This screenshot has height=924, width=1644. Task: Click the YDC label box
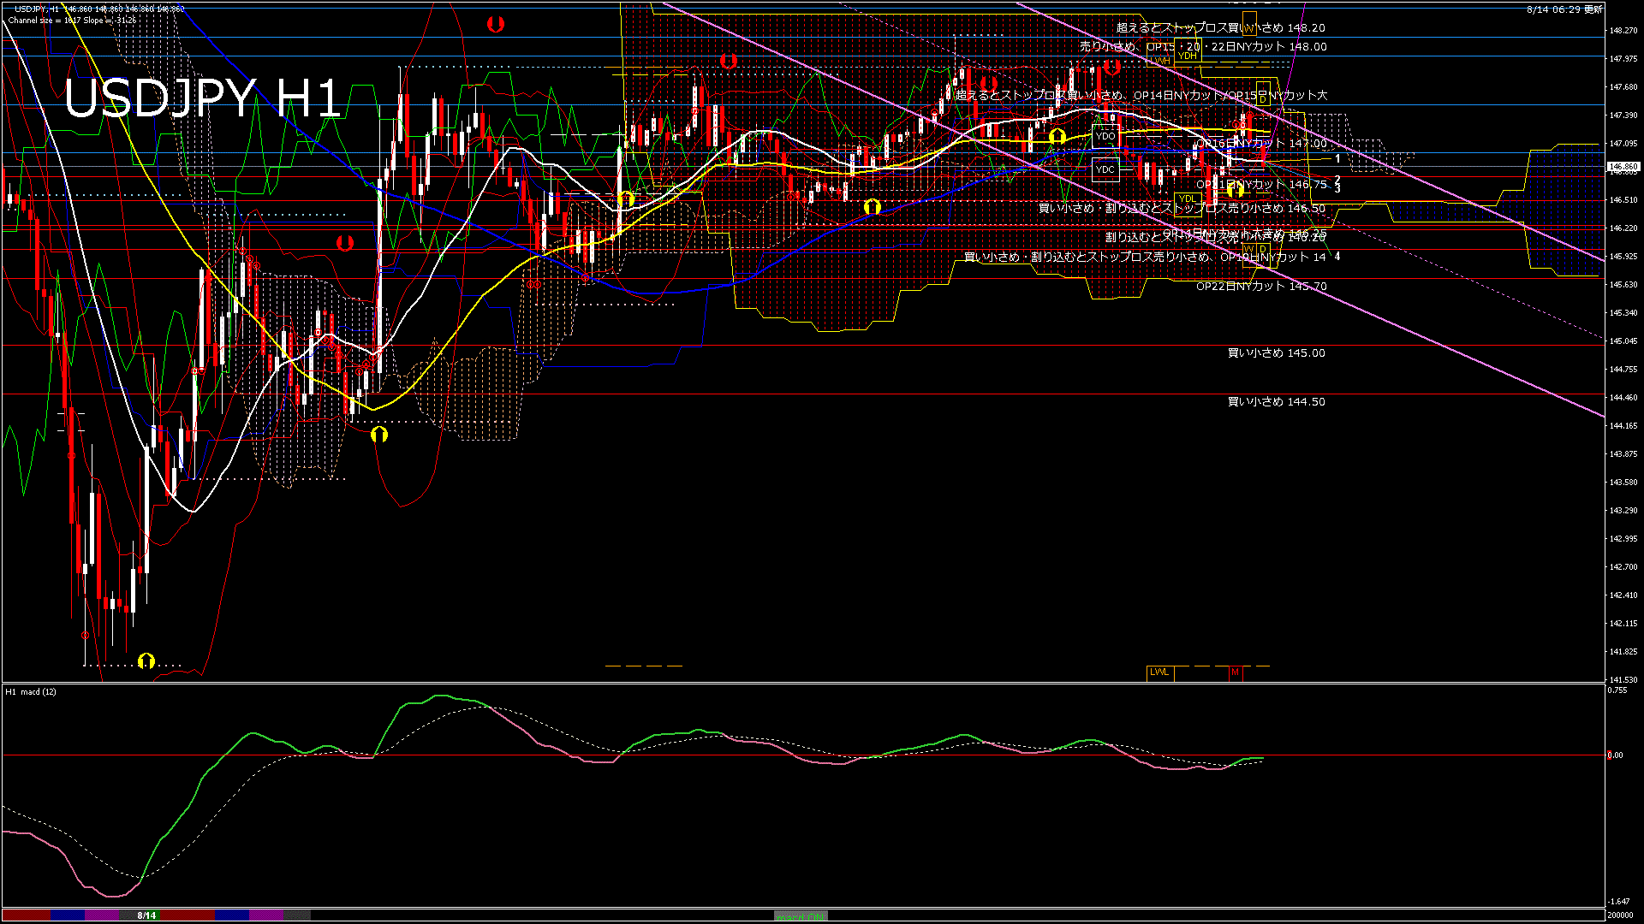[1105, 169]
